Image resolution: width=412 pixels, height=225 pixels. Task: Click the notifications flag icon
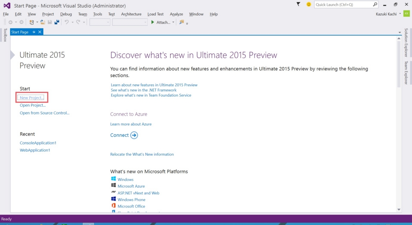pos(298,4)
